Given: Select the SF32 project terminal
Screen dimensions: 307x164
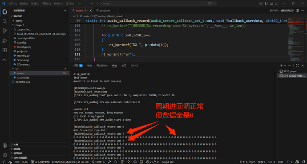Looking at the screenshot, I should (292, 71).
